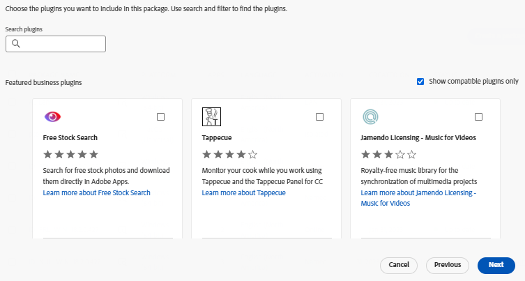This screenshot has width=525, height=281.
Task: Click 'Jamendo Licensing - Music for Videos' title
Action: (418, 137)
